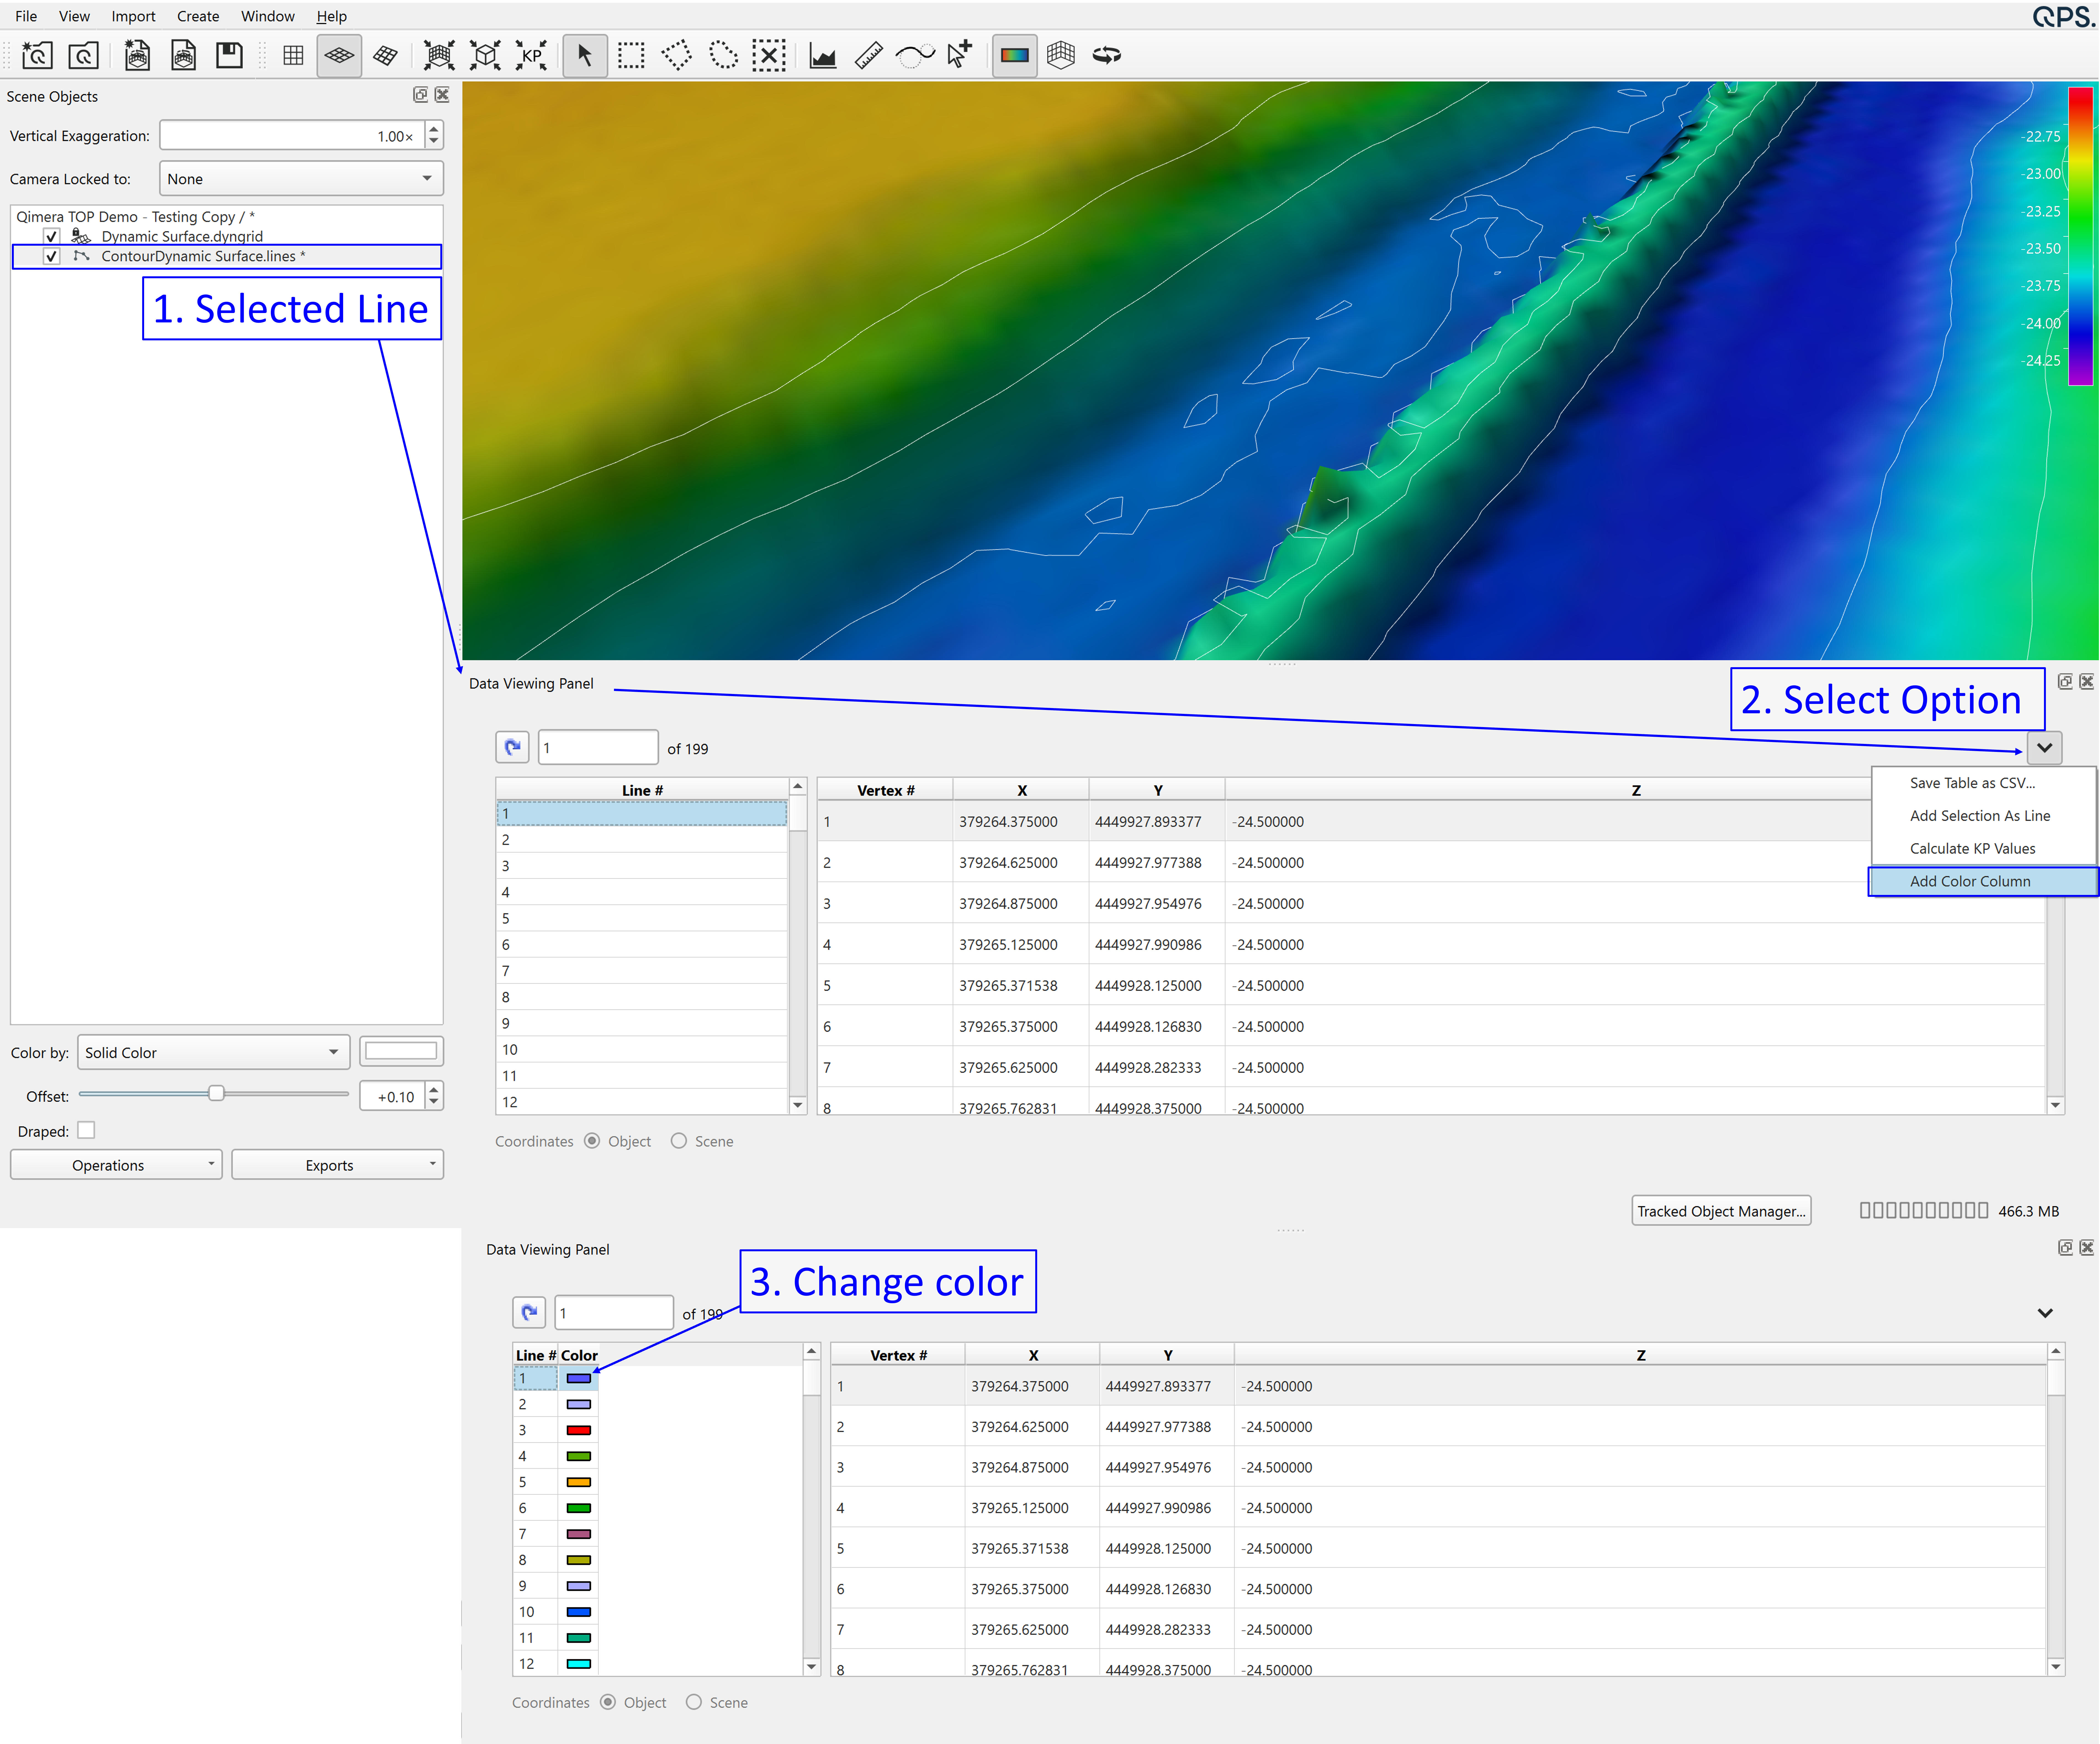Click the pointer arrow select tool
This screenshot has height=1744, width=2100.
click(585, 55)
